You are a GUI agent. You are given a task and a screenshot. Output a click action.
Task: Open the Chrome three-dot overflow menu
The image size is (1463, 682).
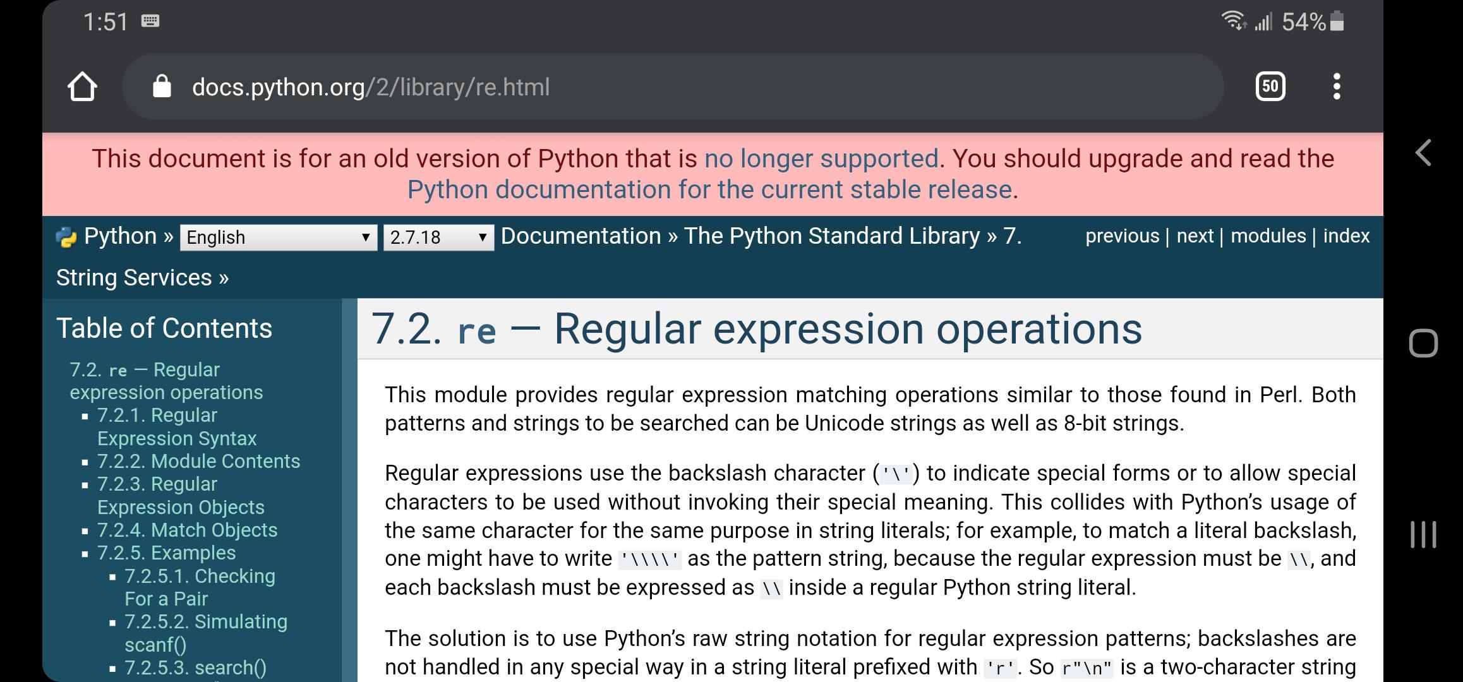(1336, 87)
